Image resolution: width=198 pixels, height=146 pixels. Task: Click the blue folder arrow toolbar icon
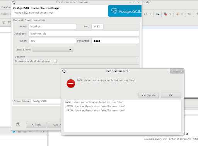[157, 14]
